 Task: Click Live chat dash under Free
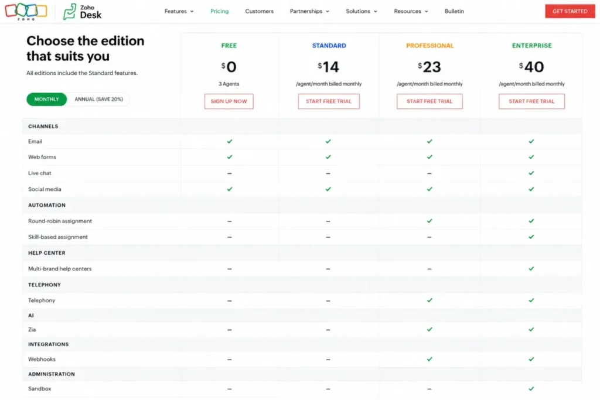[230, 173]
